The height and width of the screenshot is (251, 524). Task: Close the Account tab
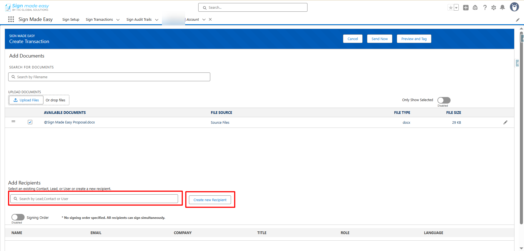pyautogui.click(x=210, y=19)
